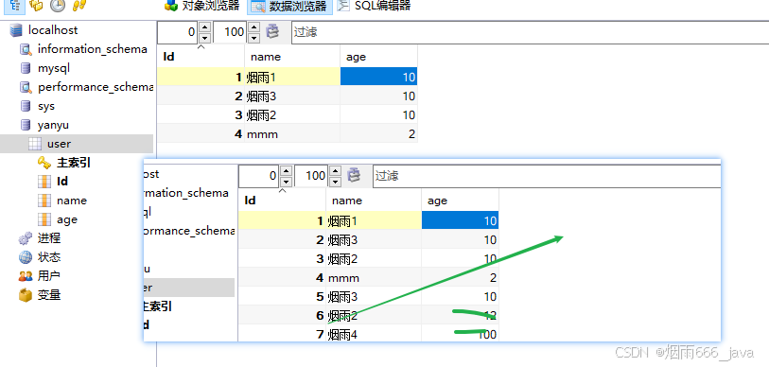
Task: Open the stacked folders icon in top toolbar
Action: pyautogui.click(x=36, y=5)
